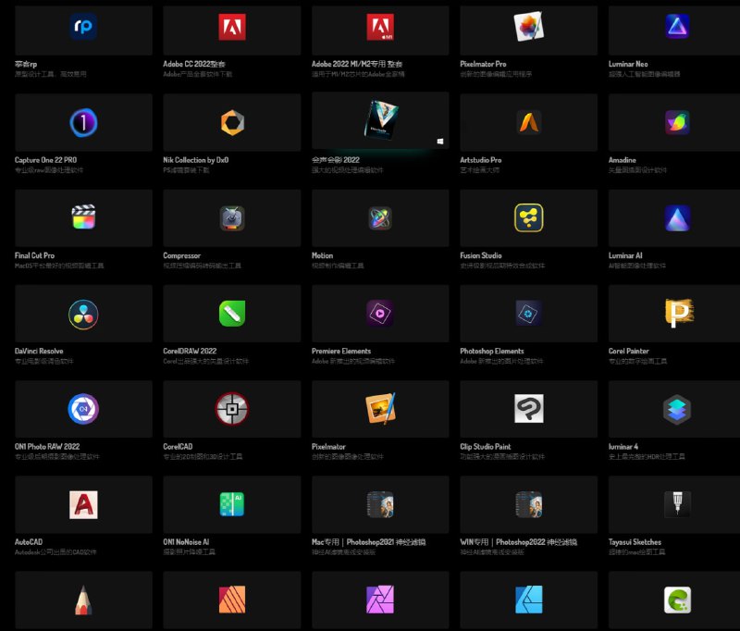Select the Motion app card thumbnail
The height and width of the screenshot is (631, 740).
click(380, 217)
